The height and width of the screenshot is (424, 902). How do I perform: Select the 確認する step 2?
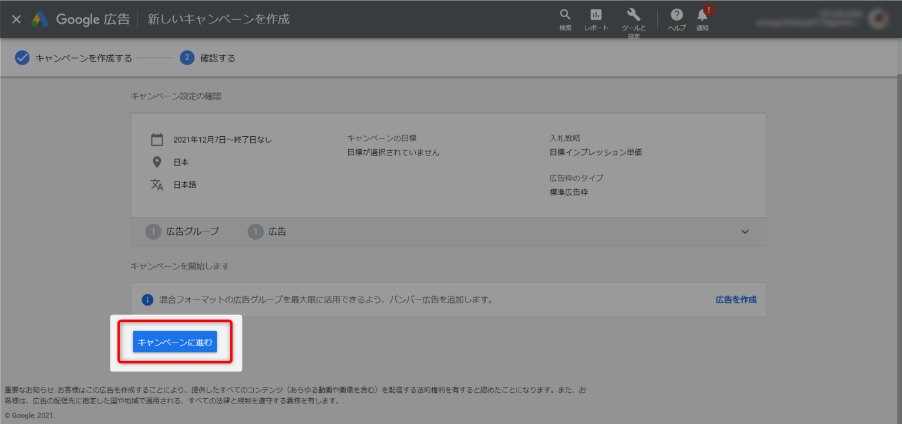pyautogui.click(x=208, y=58)
